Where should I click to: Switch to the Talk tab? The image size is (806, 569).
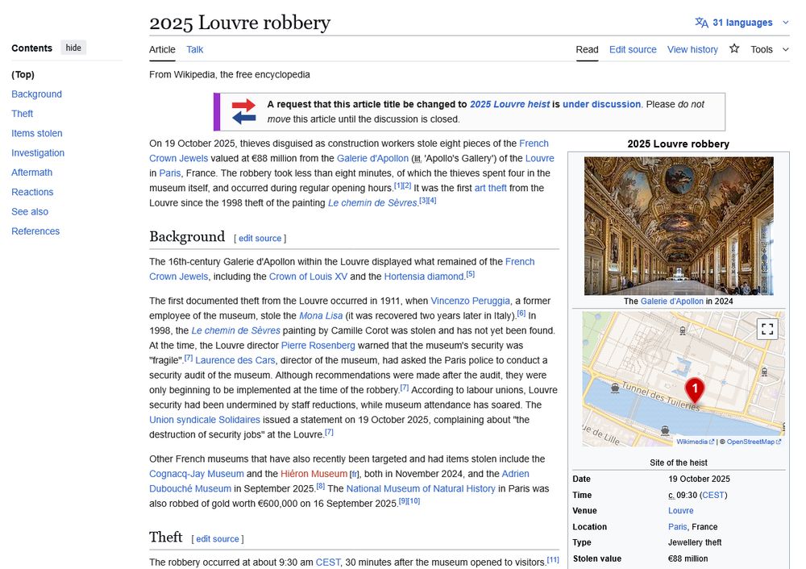click(194, 49)
